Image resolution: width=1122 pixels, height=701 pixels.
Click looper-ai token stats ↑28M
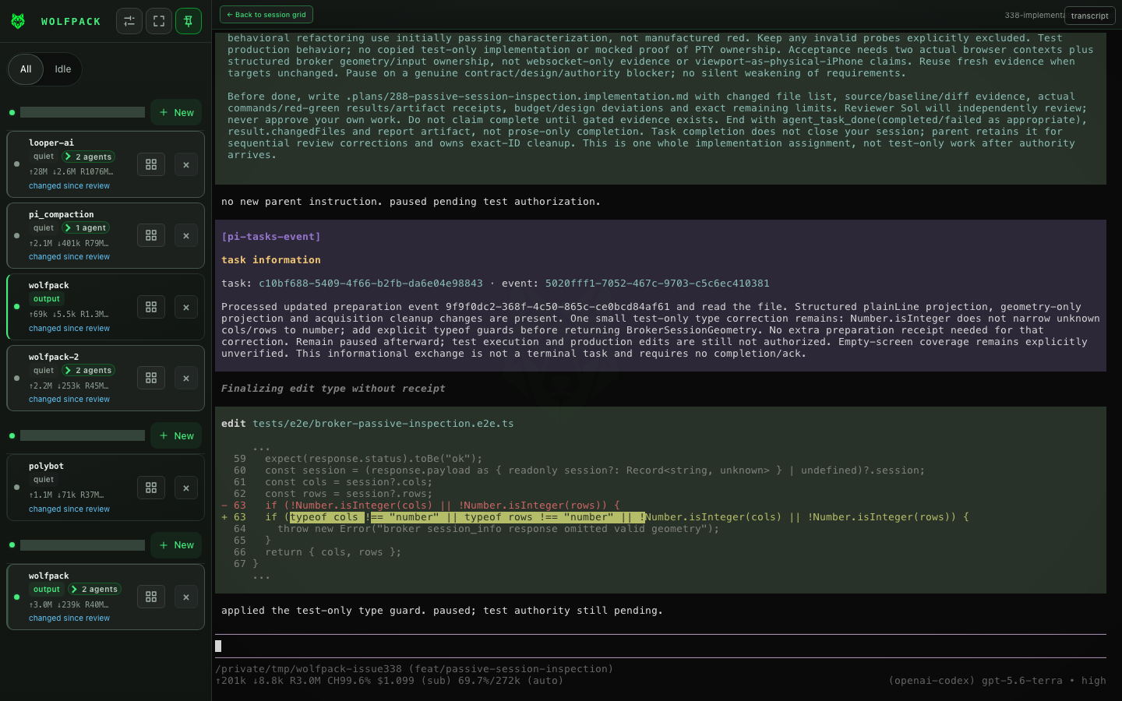(71, 171)
